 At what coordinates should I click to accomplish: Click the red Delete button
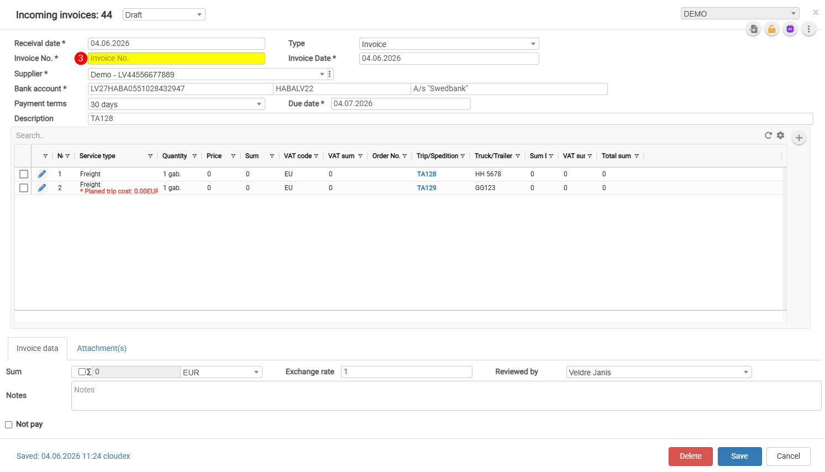(691, 457)
